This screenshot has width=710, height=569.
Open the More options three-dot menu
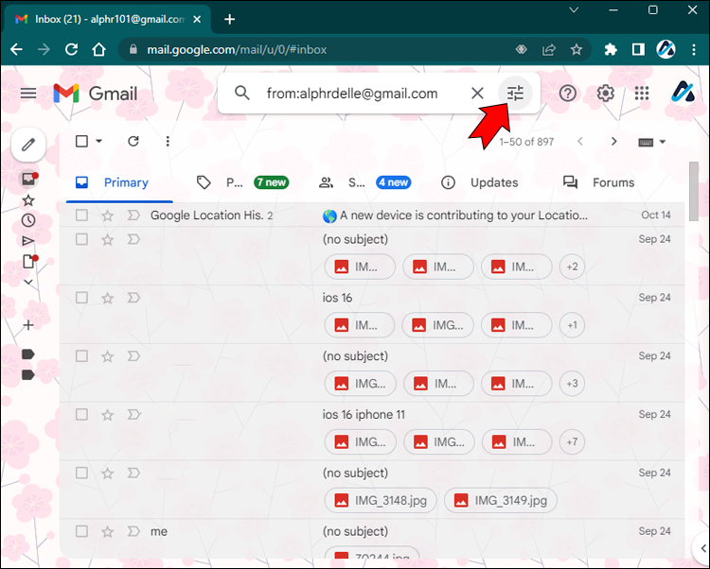pos(168,142)
